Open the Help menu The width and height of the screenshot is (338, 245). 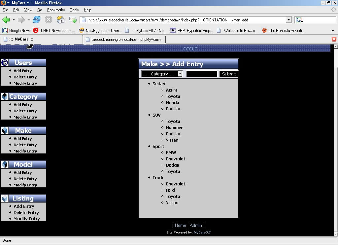click(x=87, y=10)
